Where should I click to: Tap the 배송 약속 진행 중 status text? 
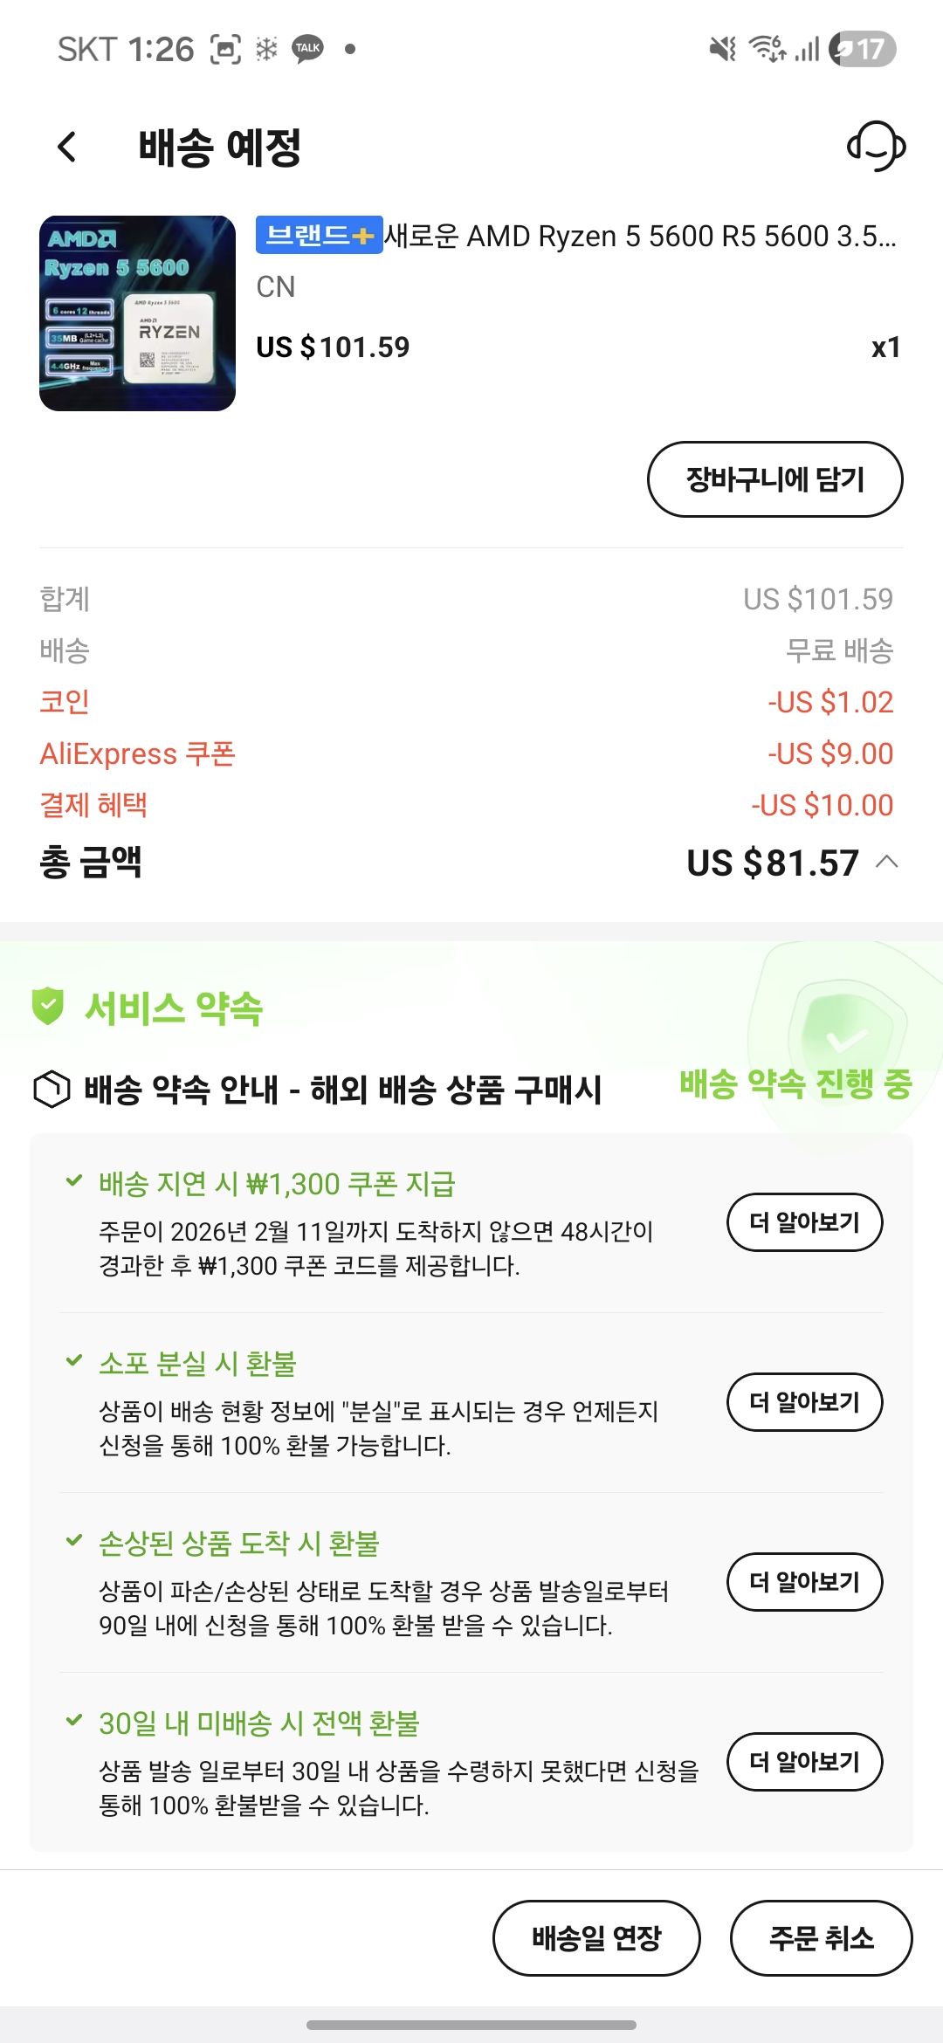(x=795, y=1083)
